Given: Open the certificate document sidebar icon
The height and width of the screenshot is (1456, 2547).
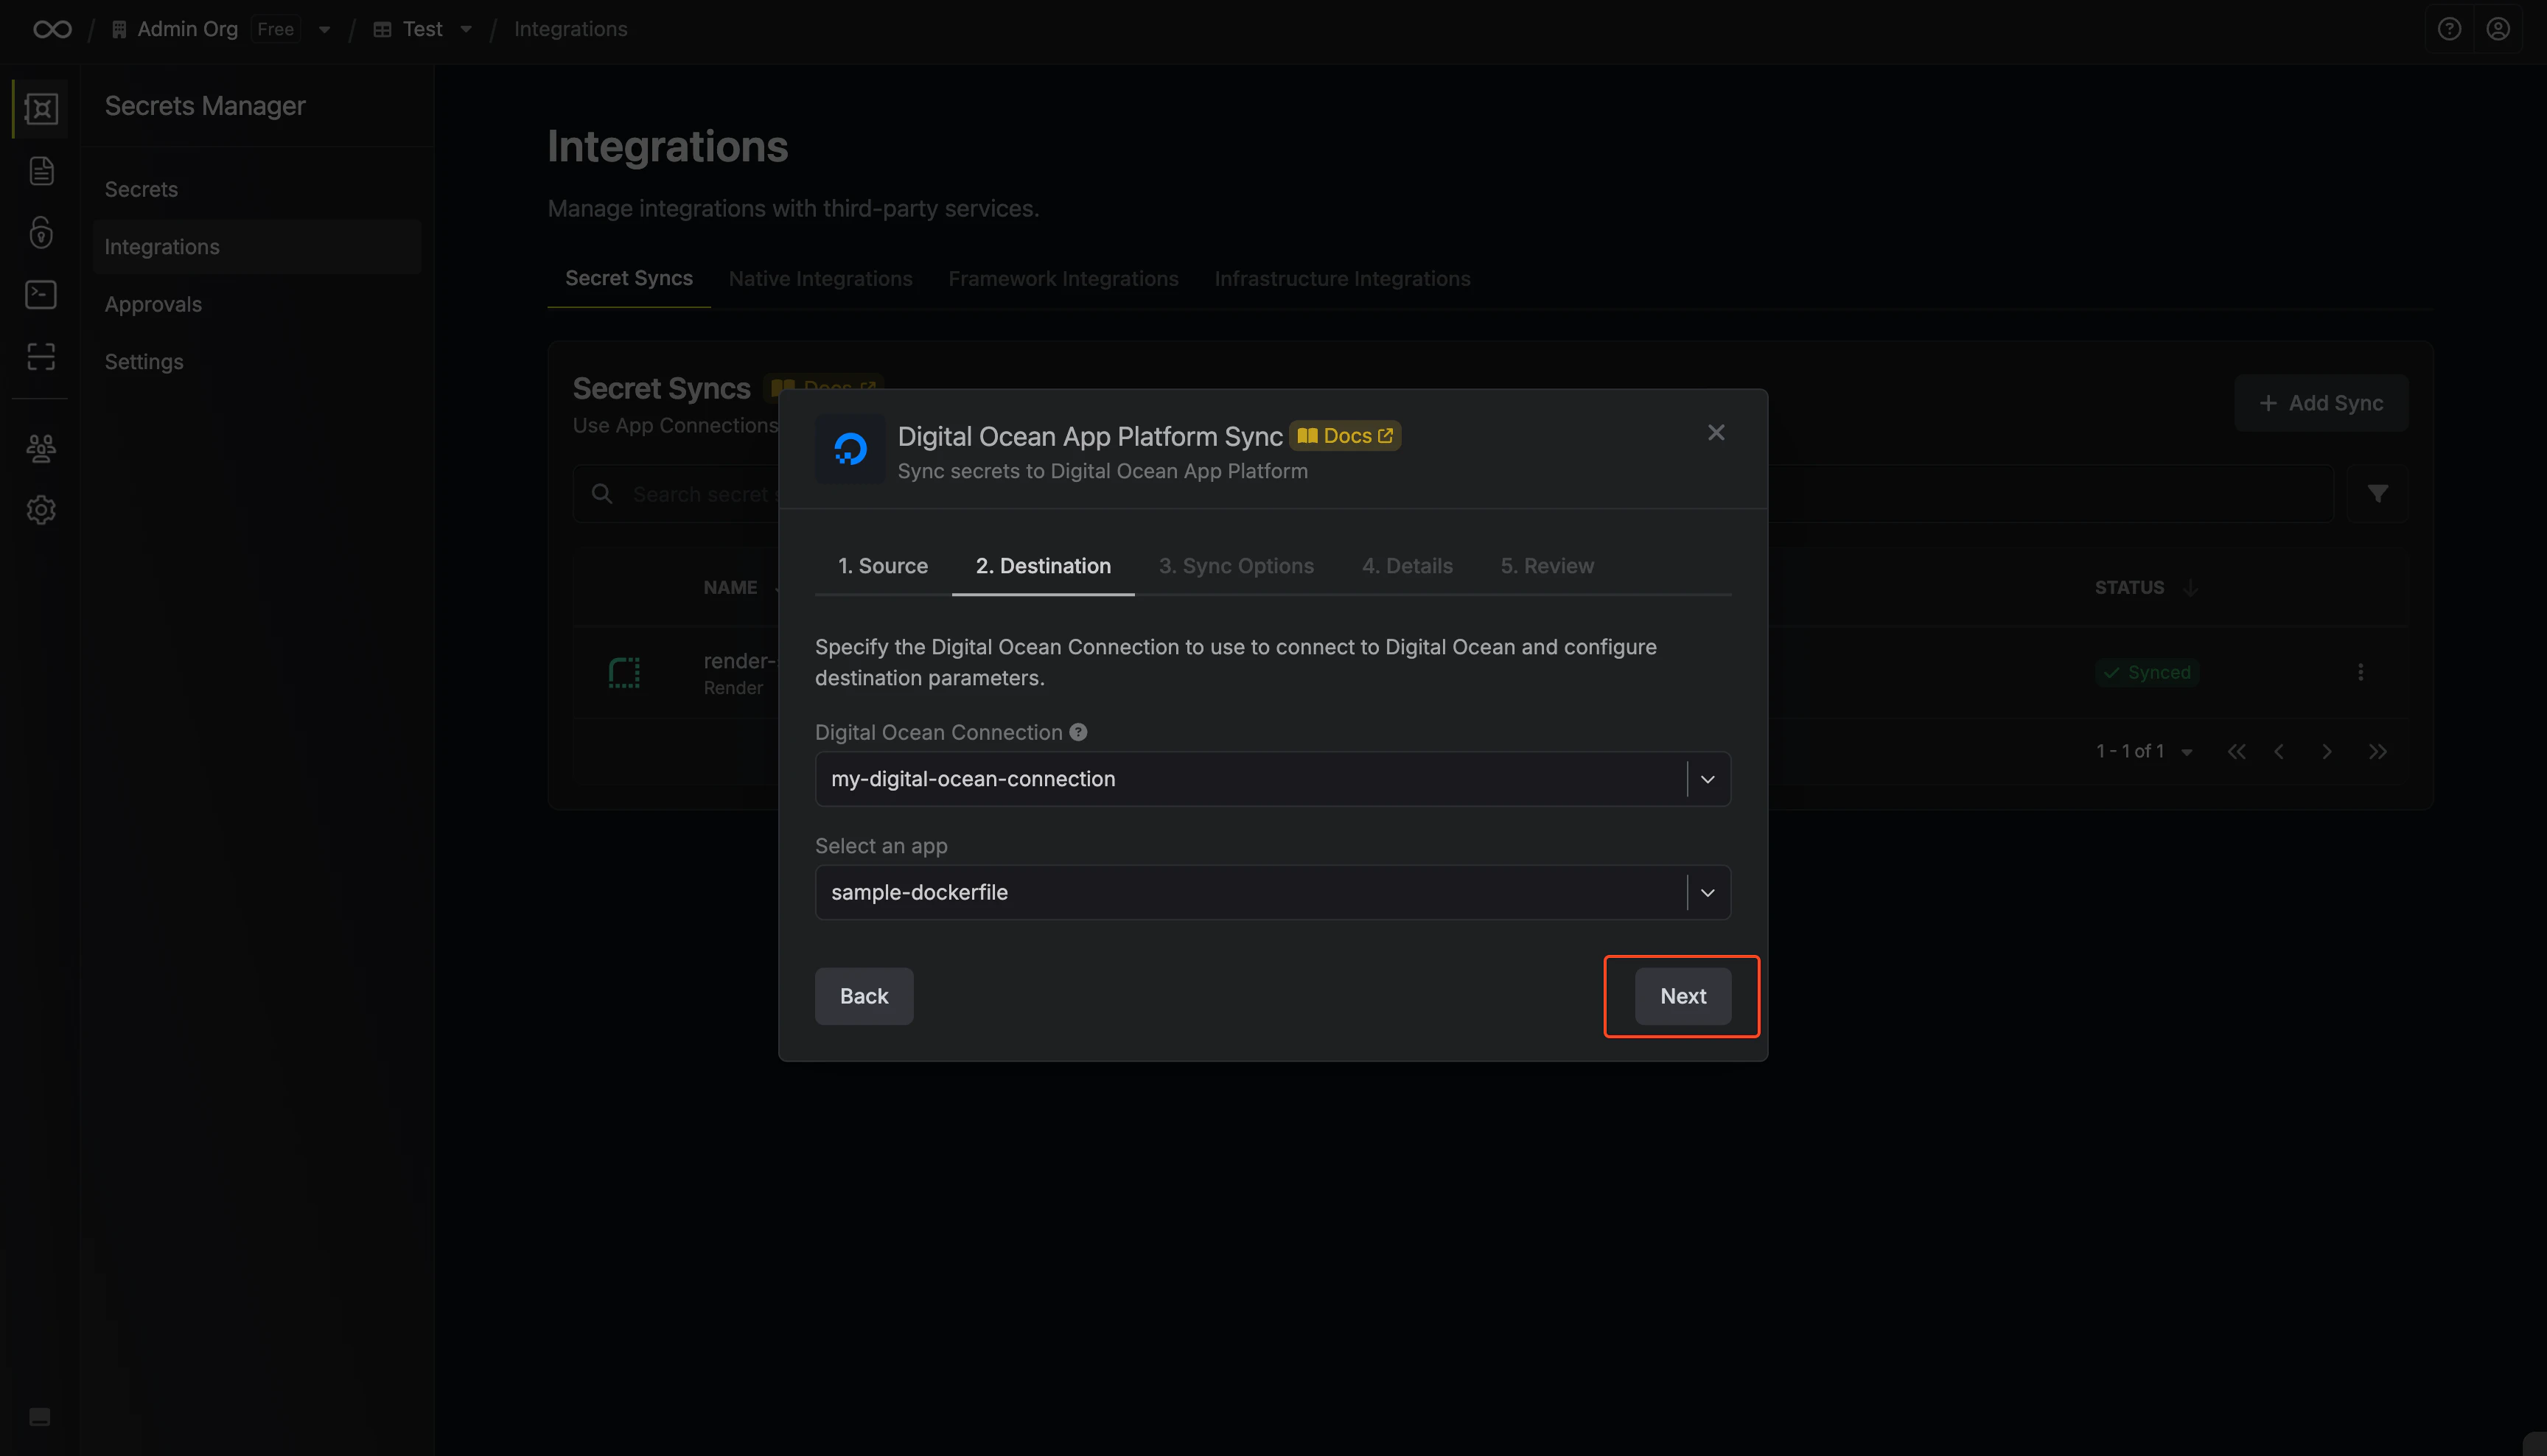Looking at the screenshot, I should pyautogui.click(x=41, y=171).
